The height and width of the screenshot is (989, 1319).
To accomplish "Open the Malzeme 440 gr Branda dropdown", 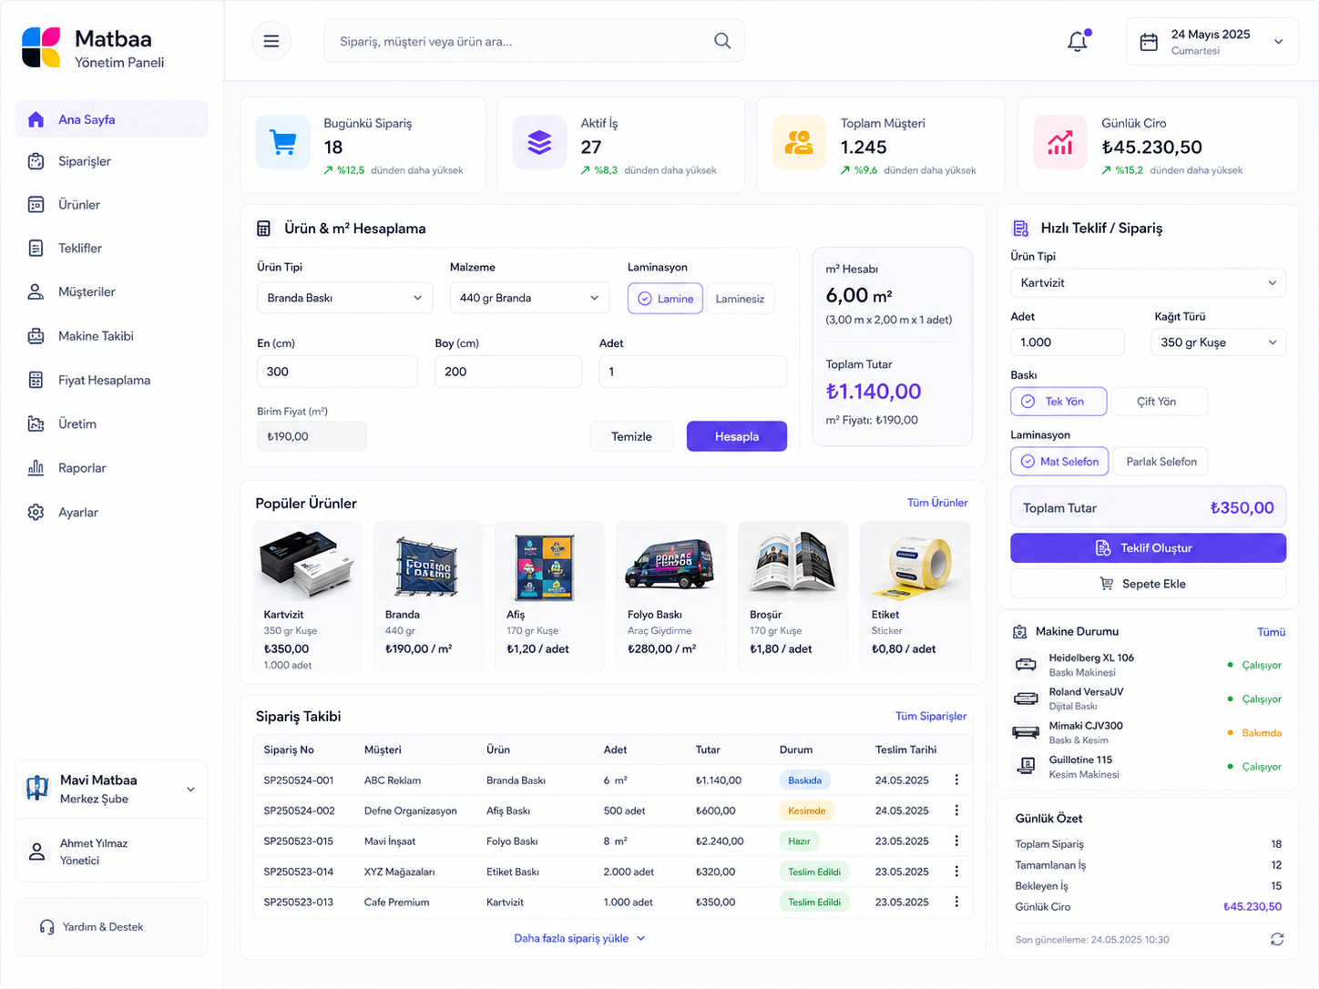I will (529, 298).
